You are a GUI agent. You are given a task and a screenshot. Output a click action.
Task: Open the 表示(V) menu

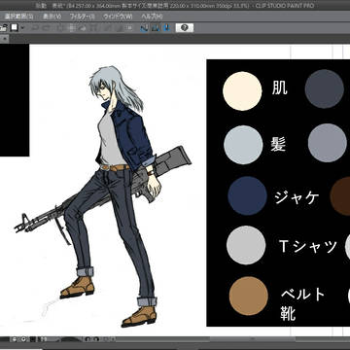pyautogui.click(x=52, y=17)
